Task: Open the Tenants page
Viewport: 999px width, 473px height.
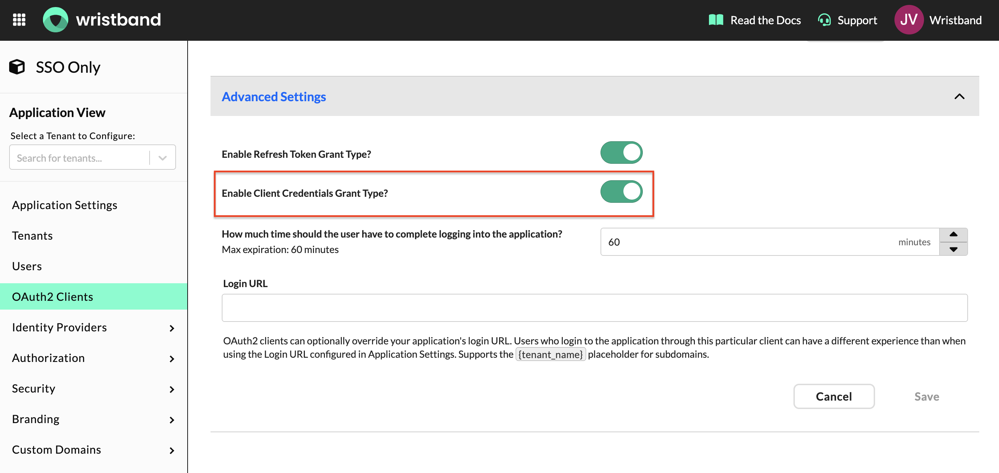Action: coord(32,236)
